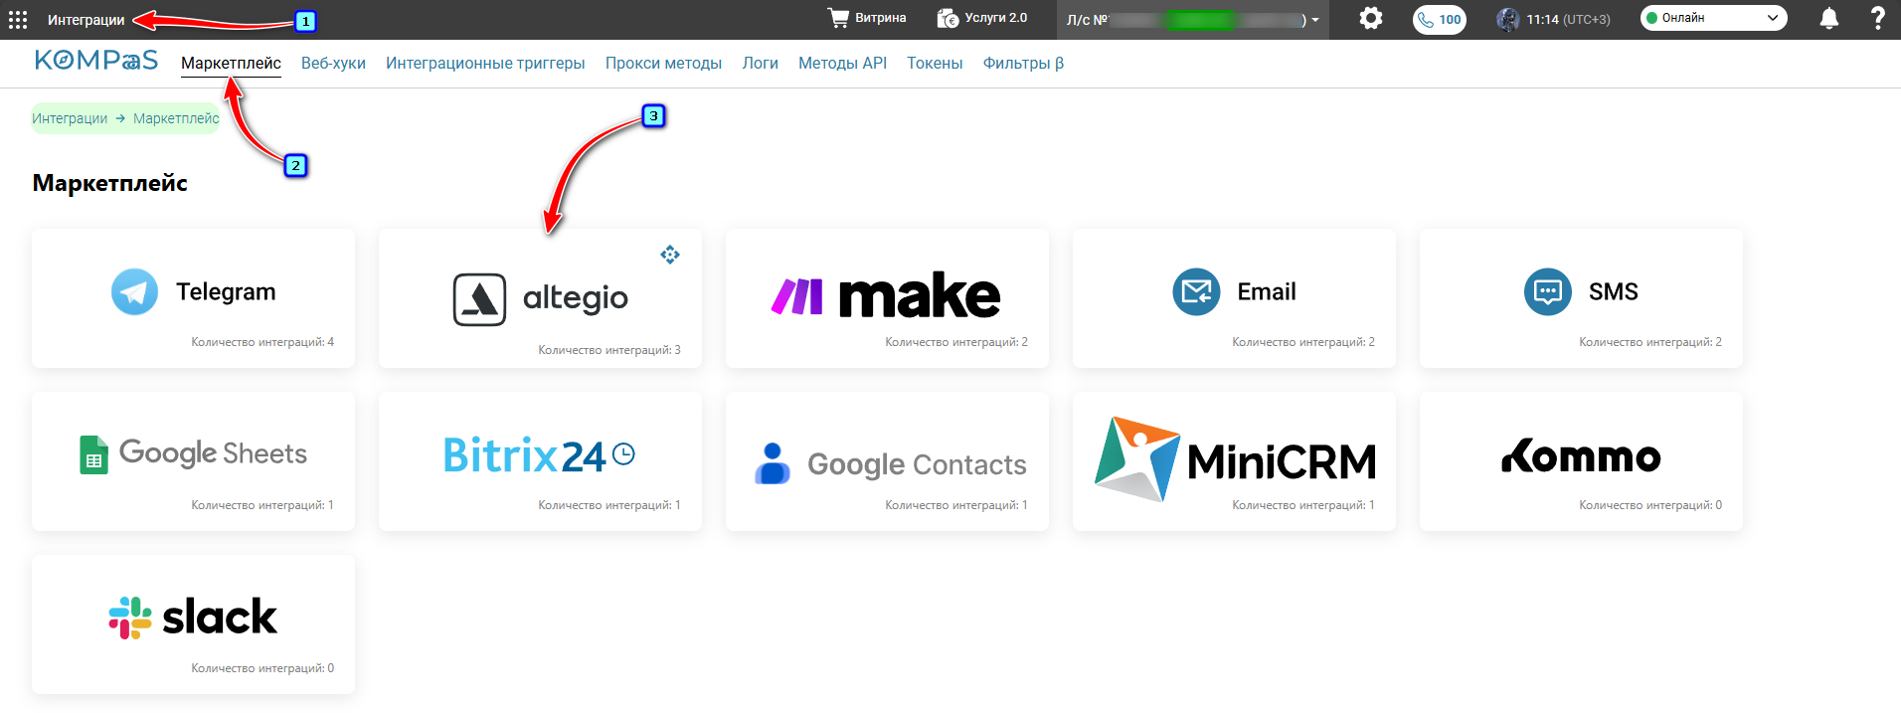Screen dimensions: 1901x713
Task: Click the Bitrix24 clock logo
Action: click(623, 454)
